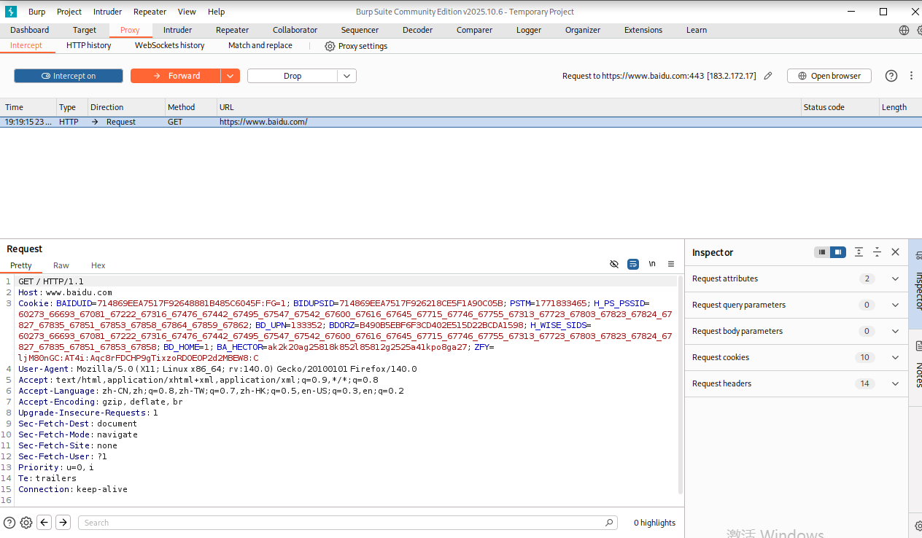
Task: Switch to the Extensions tab
Action: (x=643, y=30)
